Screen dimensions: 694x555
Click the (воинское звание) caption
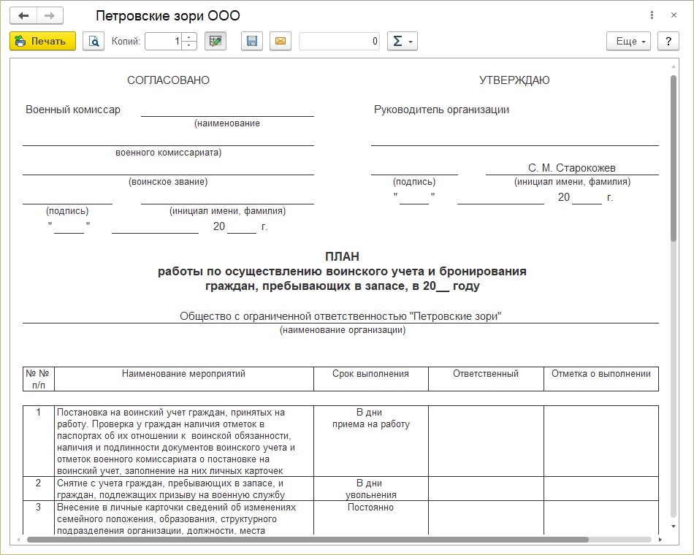point(168,181)
